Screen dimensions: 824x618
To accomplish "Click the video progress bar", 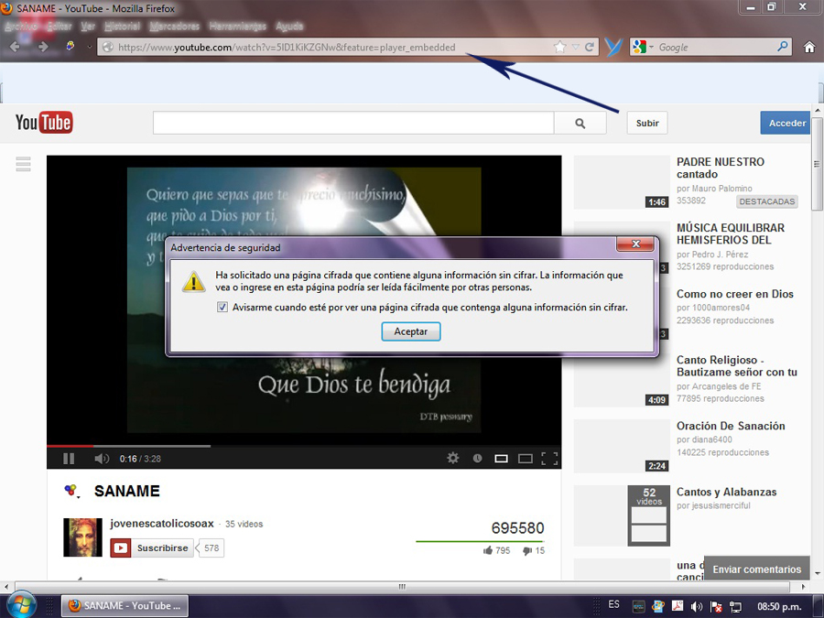I will click(x=304, y=446).
